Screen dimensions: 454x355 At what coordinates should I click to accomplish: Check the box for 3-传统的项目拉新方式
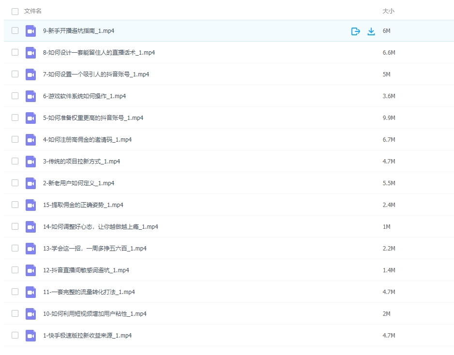pos(15,161)
